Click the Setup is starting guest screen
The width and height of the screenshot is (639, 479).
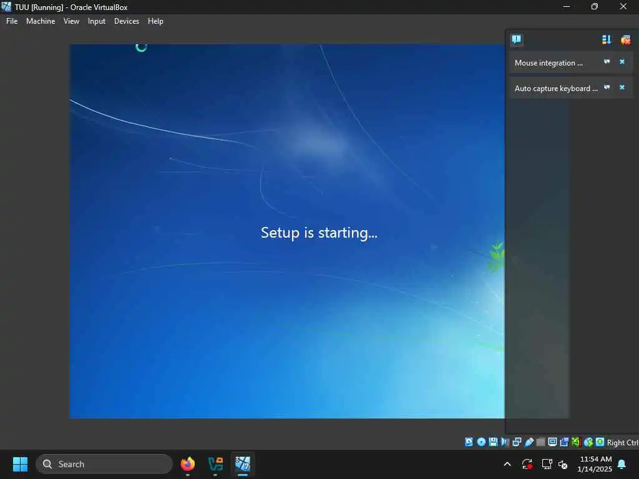pos(319,233)
